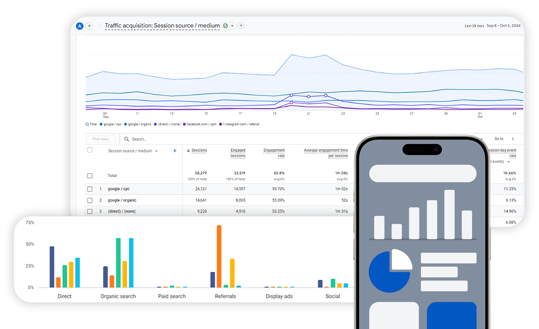The image size is (539, 329).
Task: Click the 'Traffic acquisition: Session source / medium' title
Action: tap(162, 26)
